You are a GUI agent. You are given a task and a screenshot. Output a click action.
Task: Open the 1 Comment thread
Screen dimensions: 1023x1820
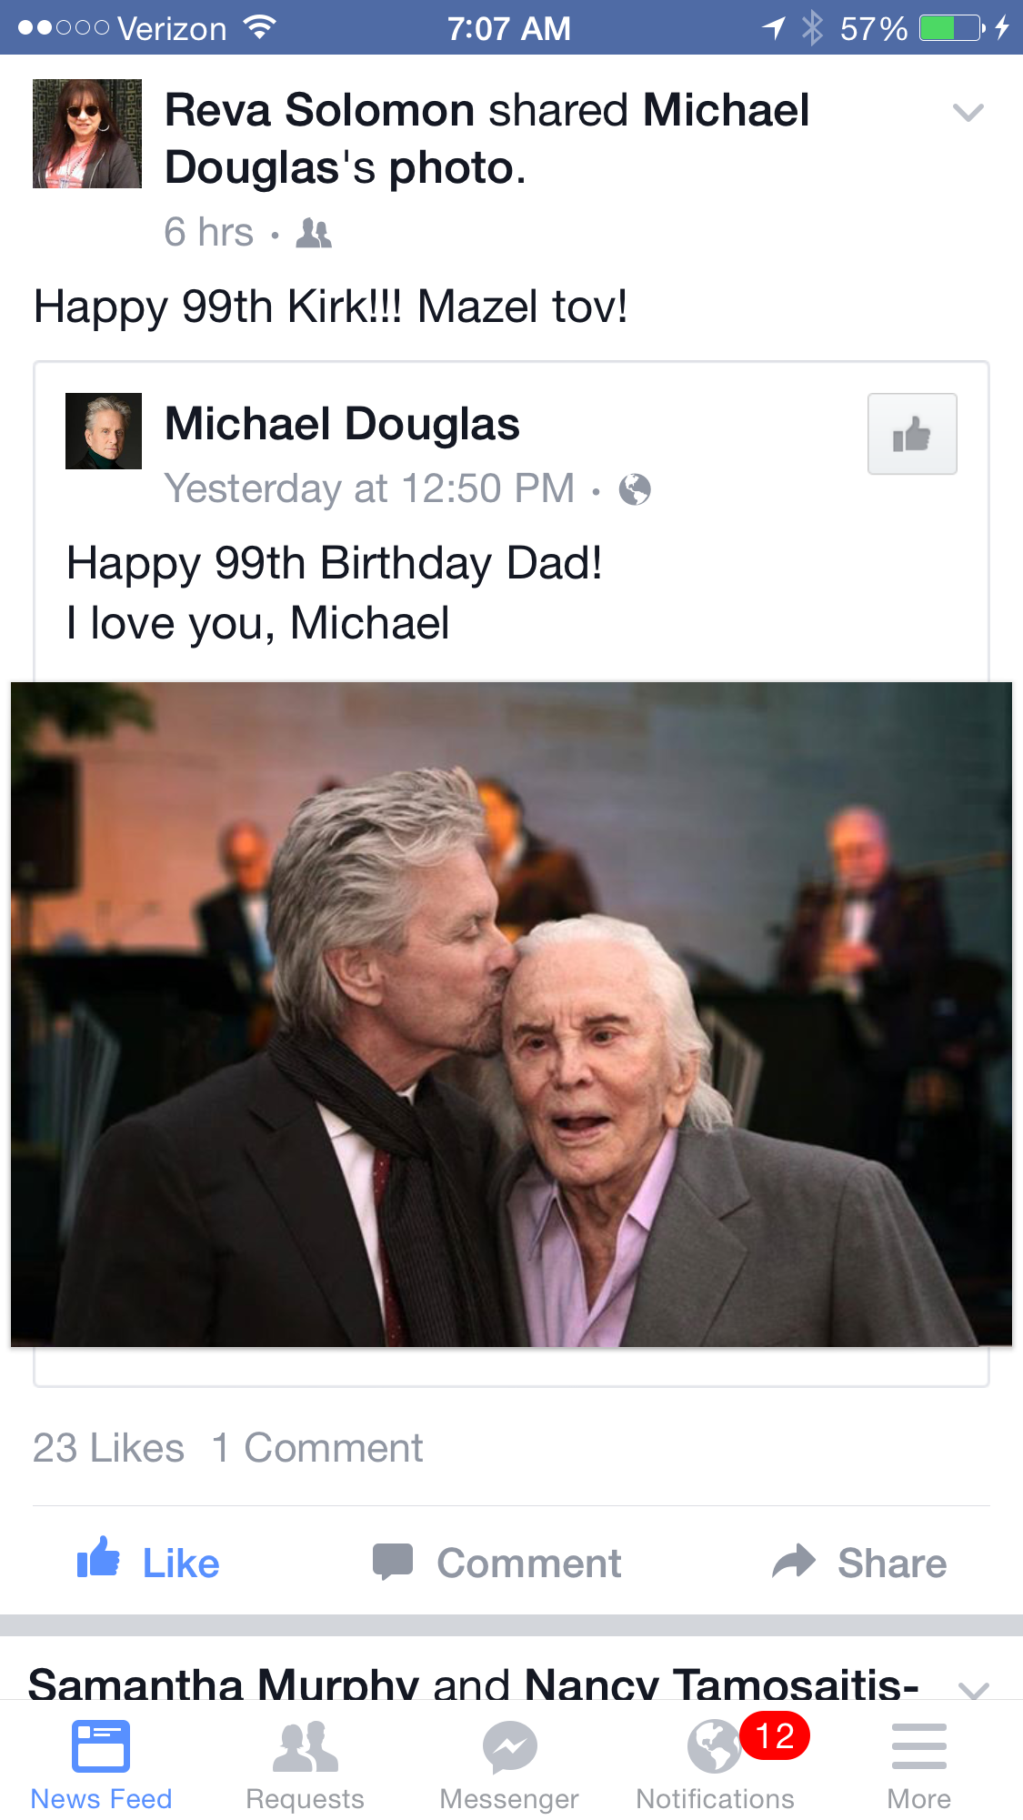[x=317, y=1448]
